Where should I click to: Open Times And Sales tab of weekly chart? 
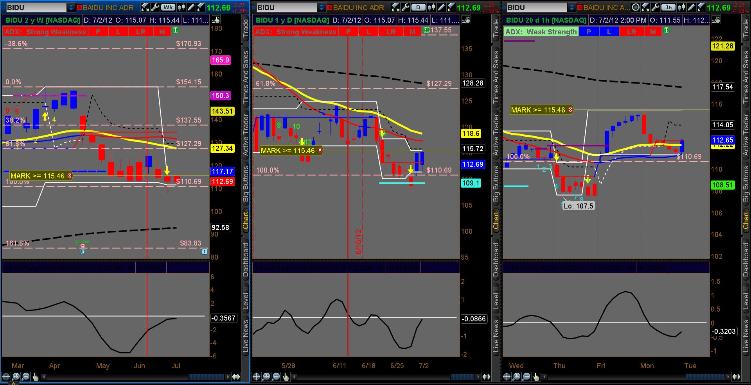coord(246,77)
